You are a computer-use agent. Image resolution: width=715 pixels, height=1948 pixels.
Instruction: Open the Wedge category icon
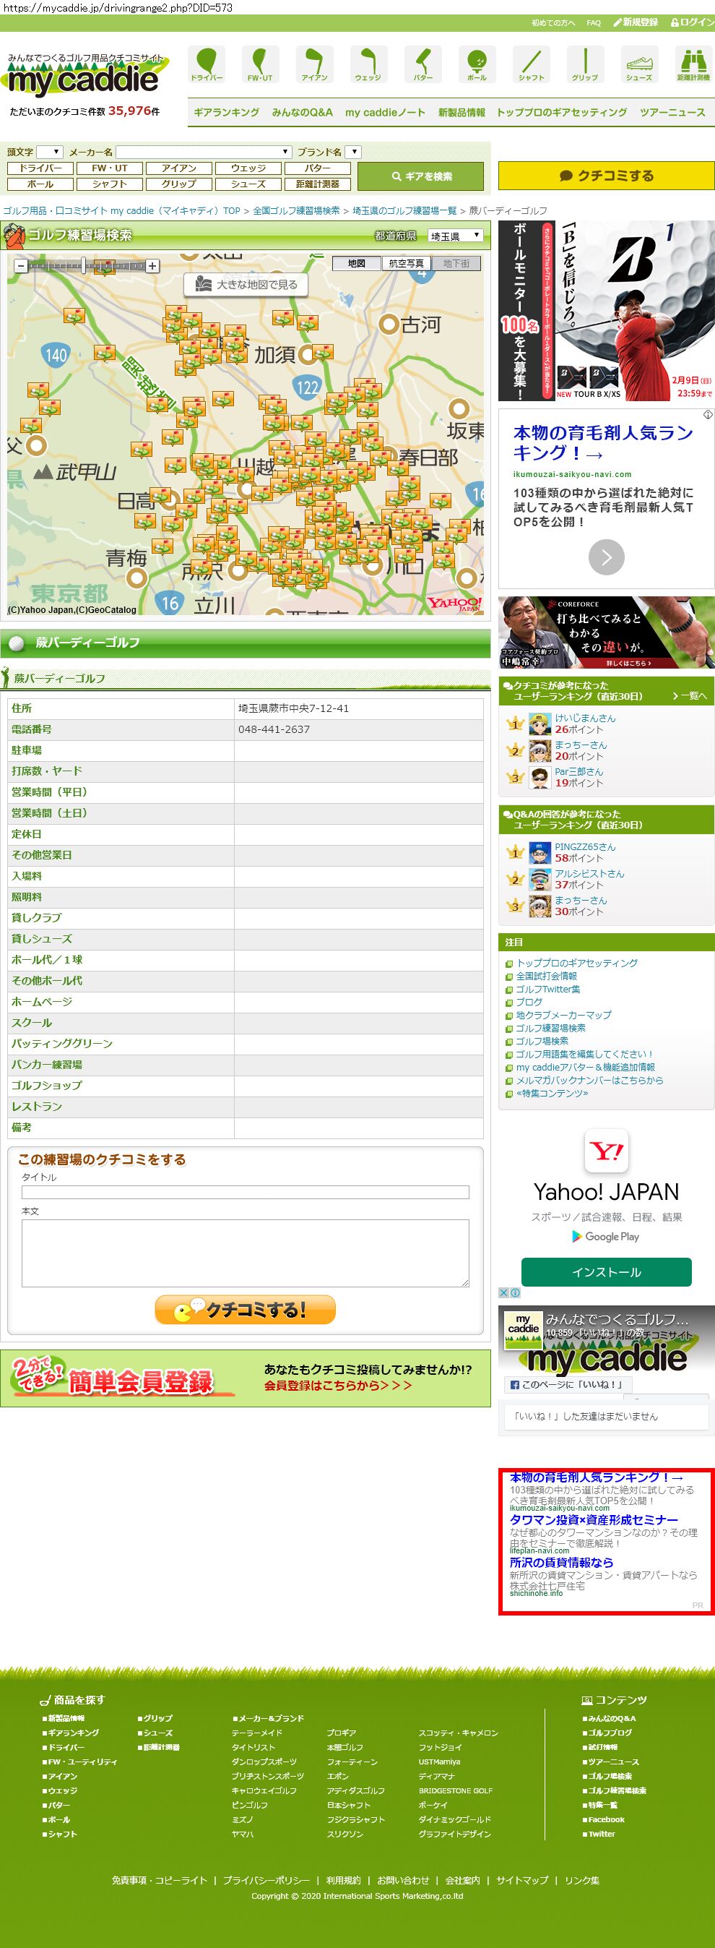point(368,64)
